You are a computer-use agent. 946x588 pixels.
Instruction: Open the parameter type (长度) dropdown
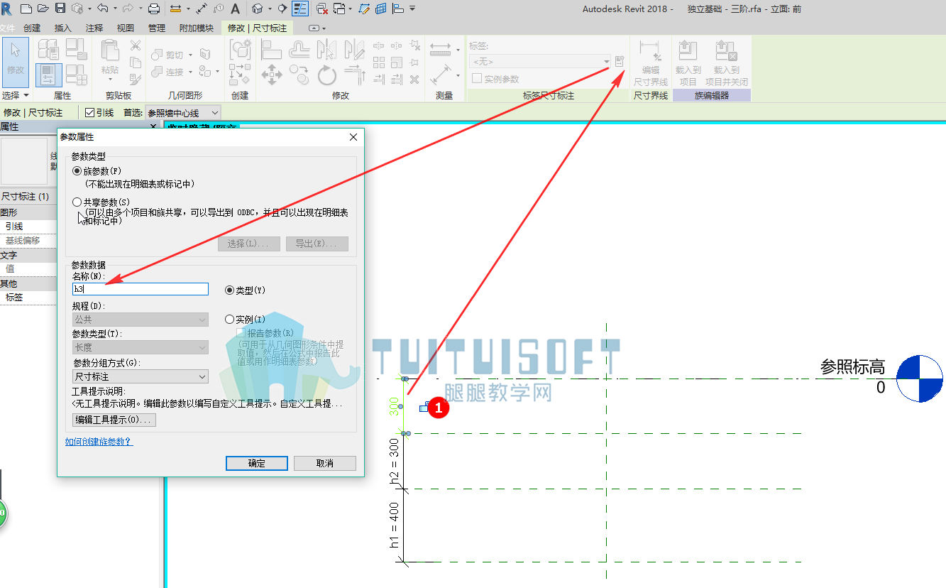(x=141, y=347)
